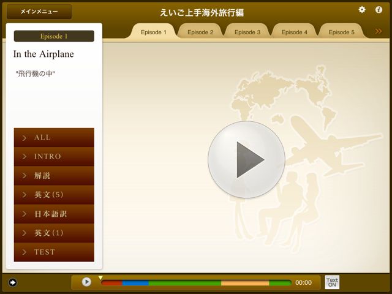The width and height of the screenshot is (392, 294).
Task: Click the Episode 1 header label in sidebar
Action: 54,36
